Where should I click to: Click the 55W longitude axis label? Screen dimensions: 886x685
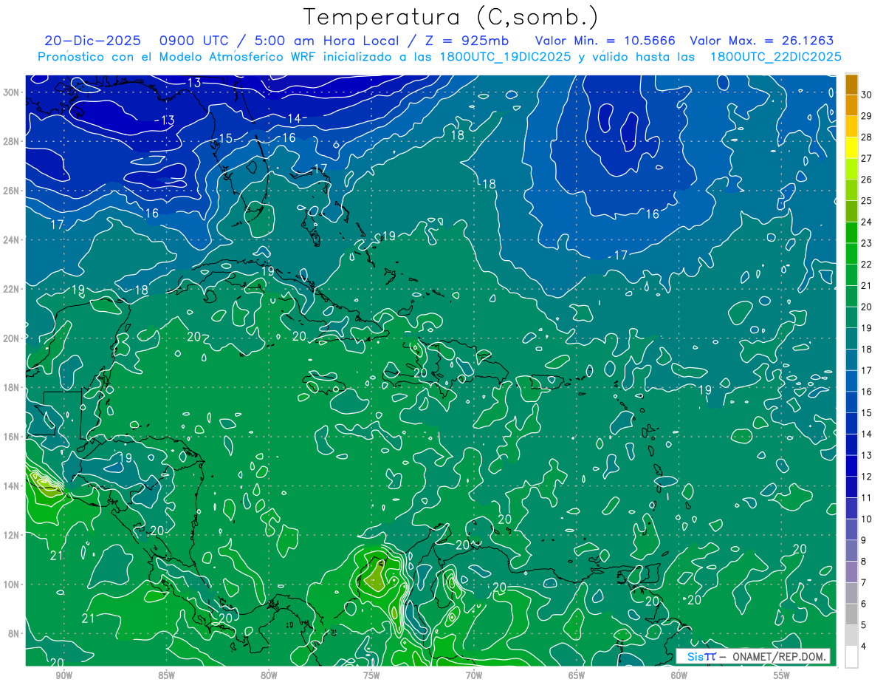(x=782, y=675)
